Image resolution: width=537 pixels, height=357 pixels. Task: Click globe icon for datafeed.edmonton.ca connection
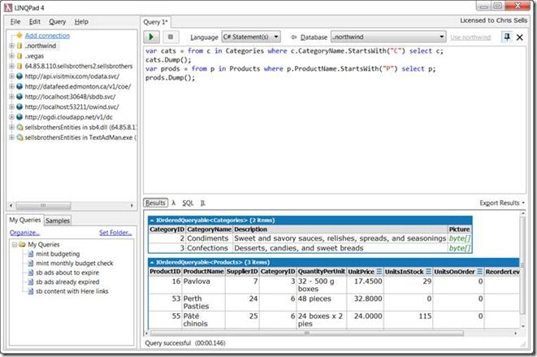point(19,86)
